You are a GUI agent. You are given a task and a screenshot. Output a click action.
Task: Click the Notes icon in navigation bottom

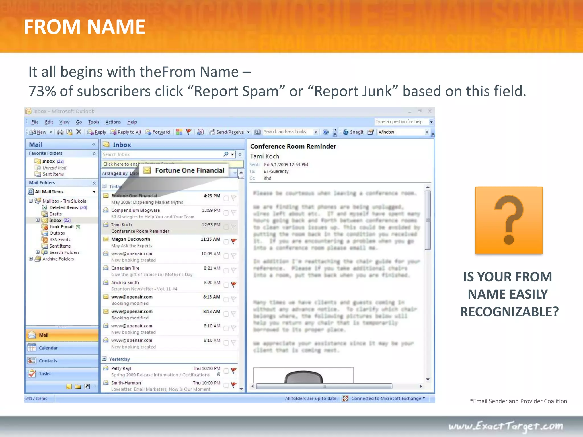tap(69, 386)
